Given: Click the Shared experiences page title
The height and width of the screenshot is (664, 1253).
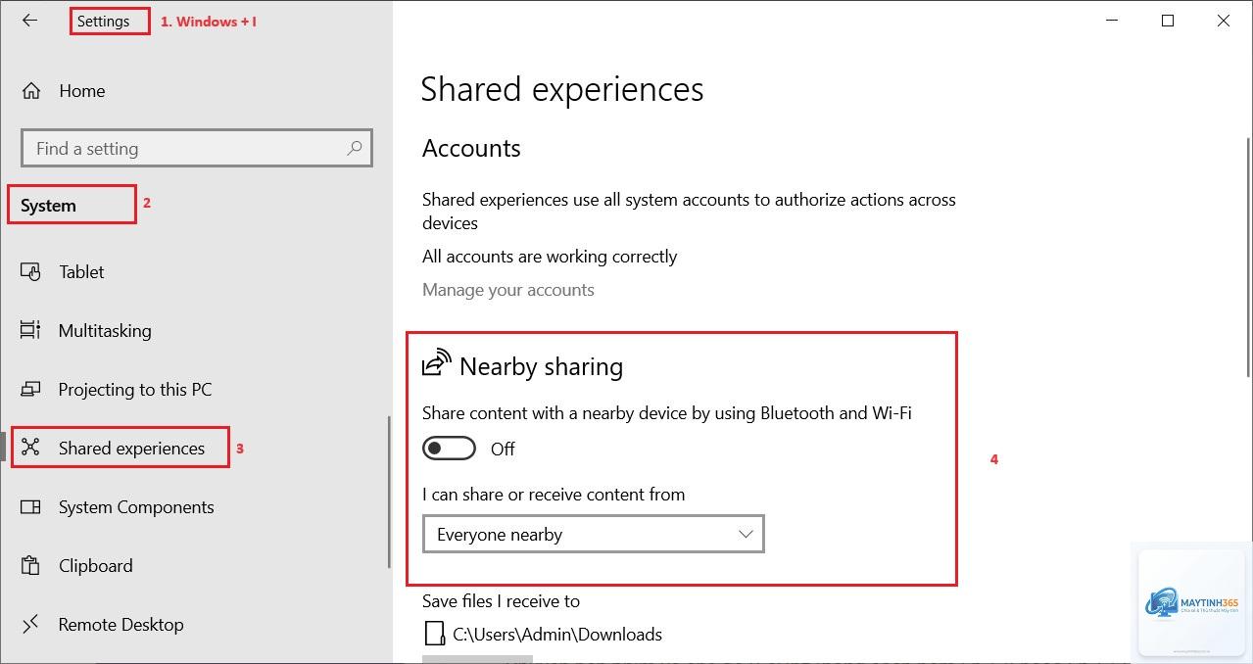Looking at the screenshot, I should (x=562, y=89).
